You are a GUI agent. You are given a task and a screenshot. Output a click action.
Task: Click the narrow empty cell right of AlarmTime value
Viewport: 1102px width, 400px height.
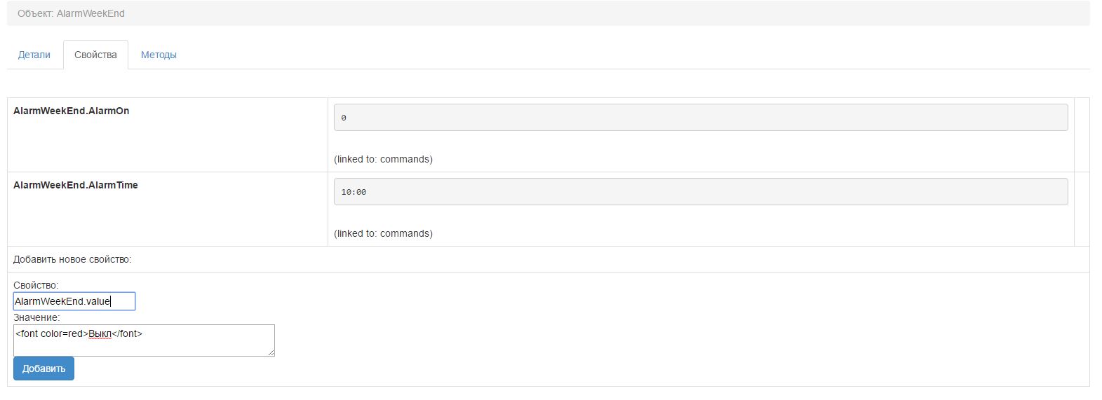(1082, 209)
